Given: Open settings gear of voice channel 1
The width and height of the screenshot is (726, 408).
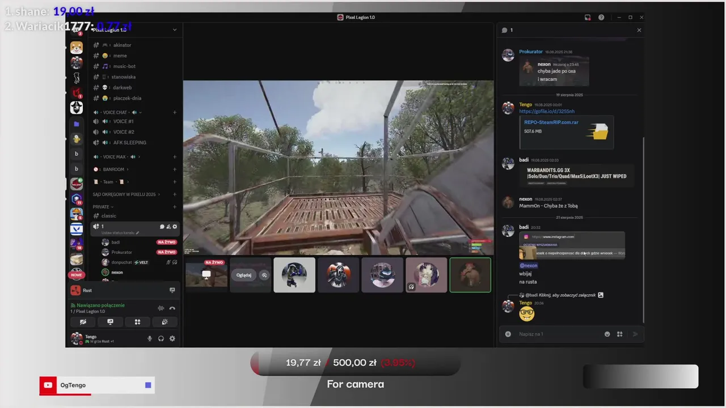Looking at the screenshot, I should point(175,227).
